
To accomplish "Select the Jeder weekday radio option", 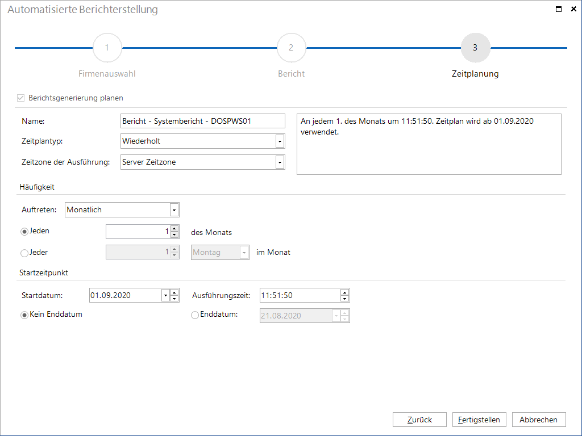I will click(24, 253).
